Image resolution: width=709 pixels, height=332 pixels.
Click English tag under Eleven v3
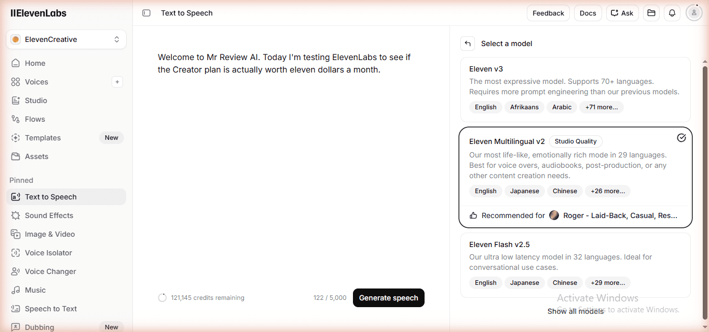[x=486, y=107]
